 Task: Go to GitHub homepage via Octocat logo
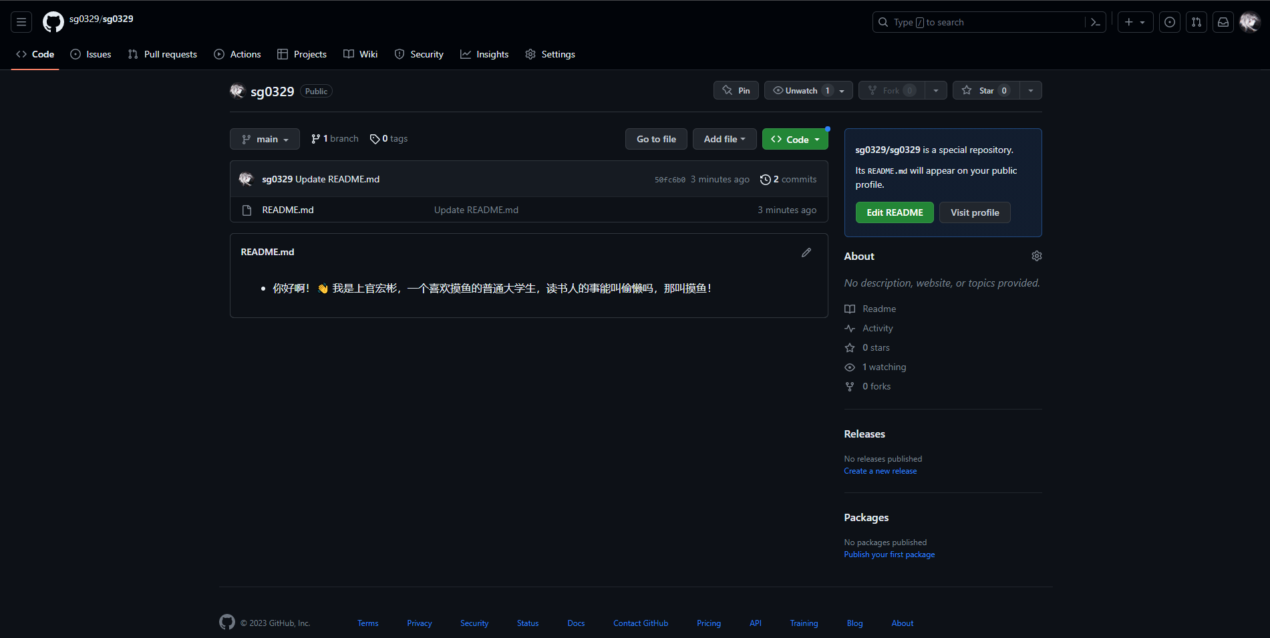coord(53,22)
